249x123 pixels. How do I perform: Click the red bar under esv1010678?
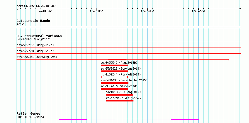point(119,95)
